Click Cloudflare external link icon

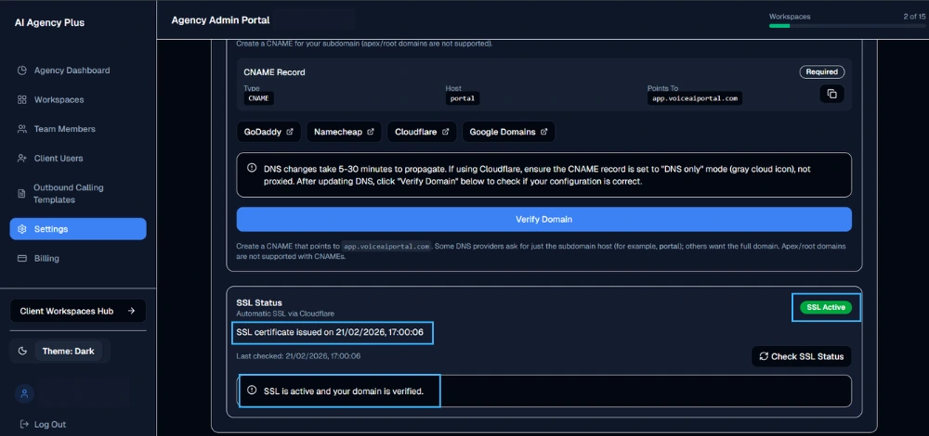pos(445,132)
